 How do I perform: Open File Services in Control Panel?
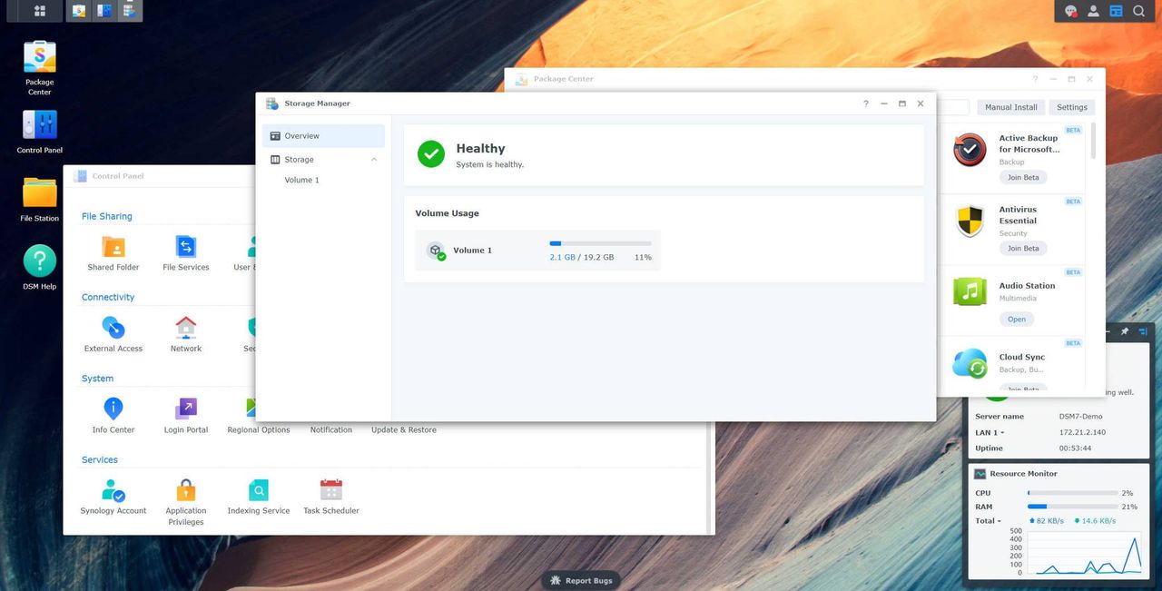(x=186, y=253)
